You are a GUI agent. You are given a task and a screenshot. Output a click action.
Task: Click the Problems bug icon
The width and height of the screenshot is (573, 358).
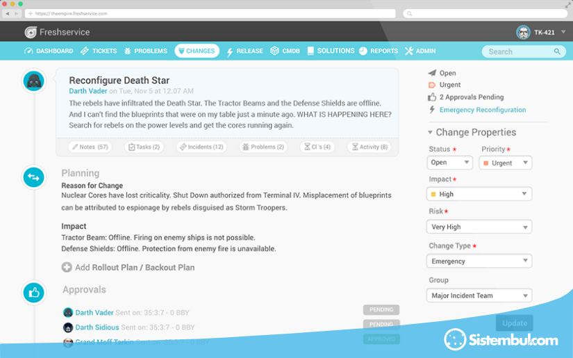coord(128,51)
